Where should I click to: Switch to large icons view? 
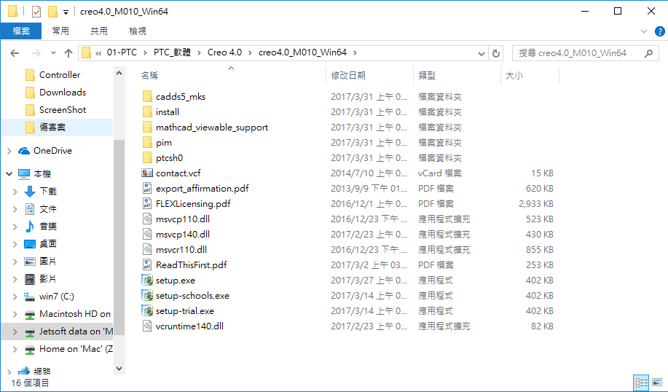pyautogui.click(x=656, y=383)
